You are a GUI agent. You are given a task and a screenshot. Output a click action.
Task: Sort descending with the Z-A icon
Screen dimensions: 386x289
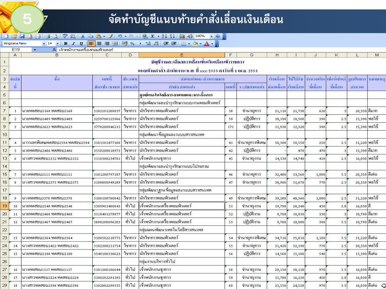[172, 37]
